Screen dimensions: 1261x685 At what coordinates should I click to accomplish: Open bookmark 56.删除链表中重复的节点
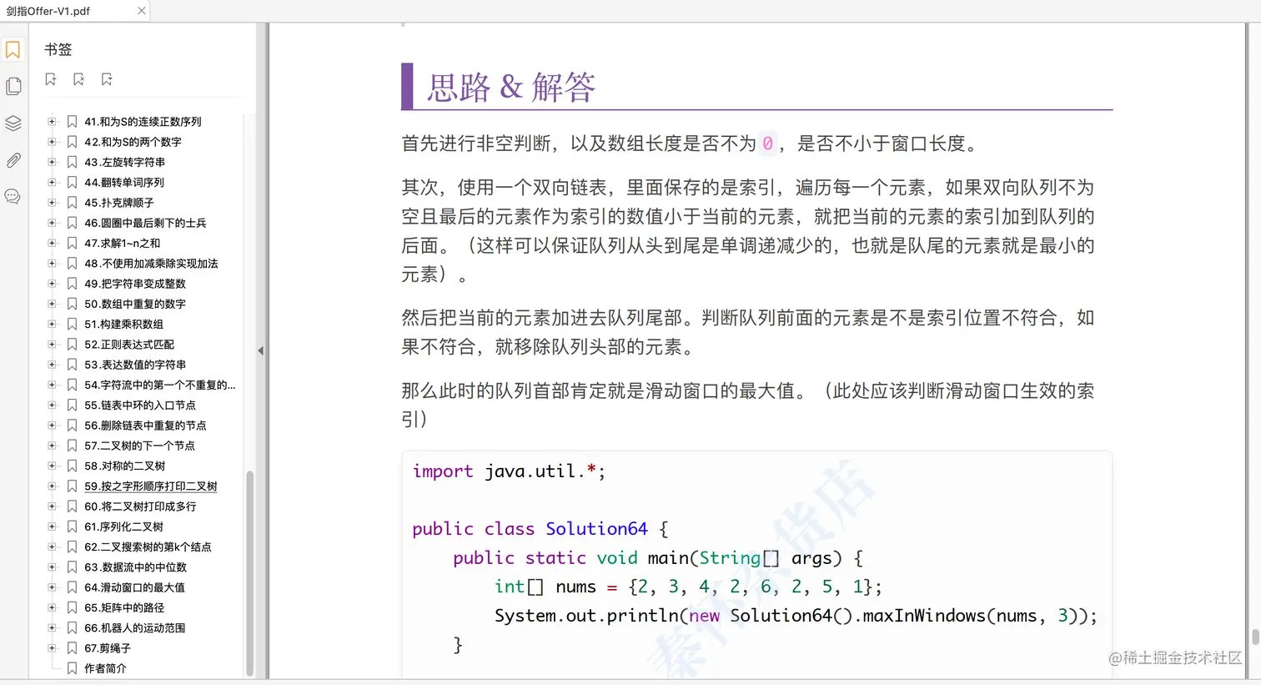point(145,425)
